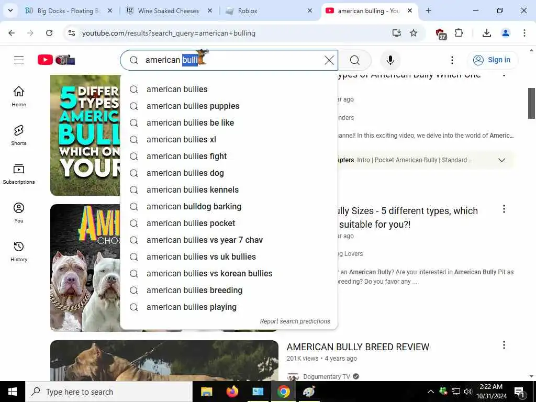The width and height of the screenshot is (536, 402).
Task: Open the Paint app on the taskbar
Action: pyautogui.click(x=309, y=392)
